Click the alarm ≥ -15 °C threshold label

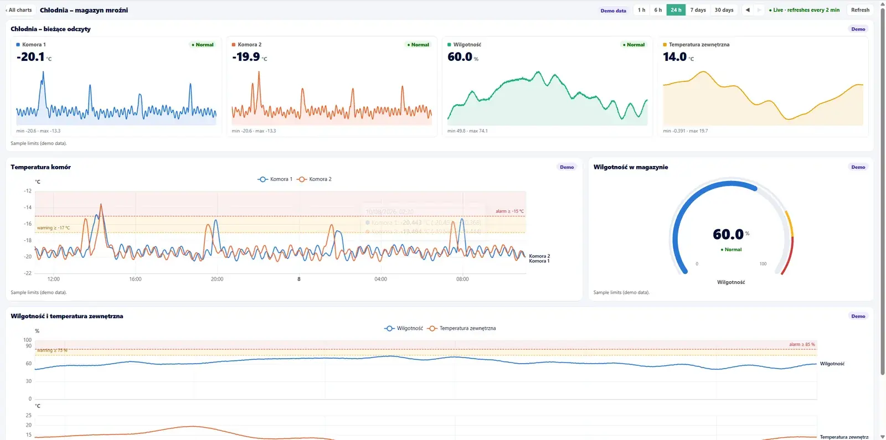(x=509, y=211)
